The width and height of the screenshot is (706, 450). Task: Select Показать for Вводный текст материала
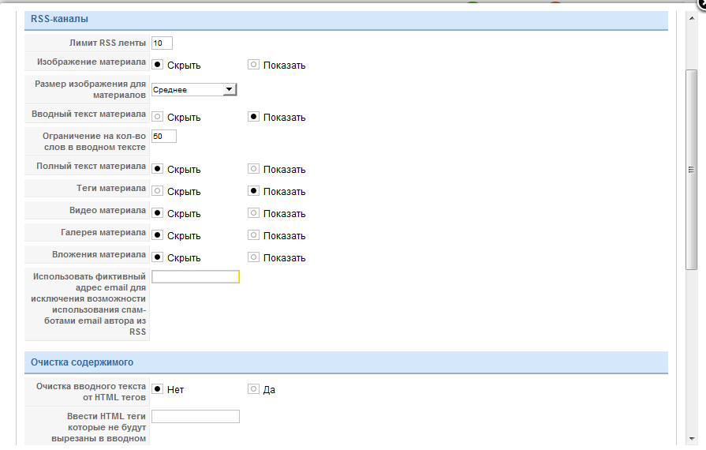(253, 117)
